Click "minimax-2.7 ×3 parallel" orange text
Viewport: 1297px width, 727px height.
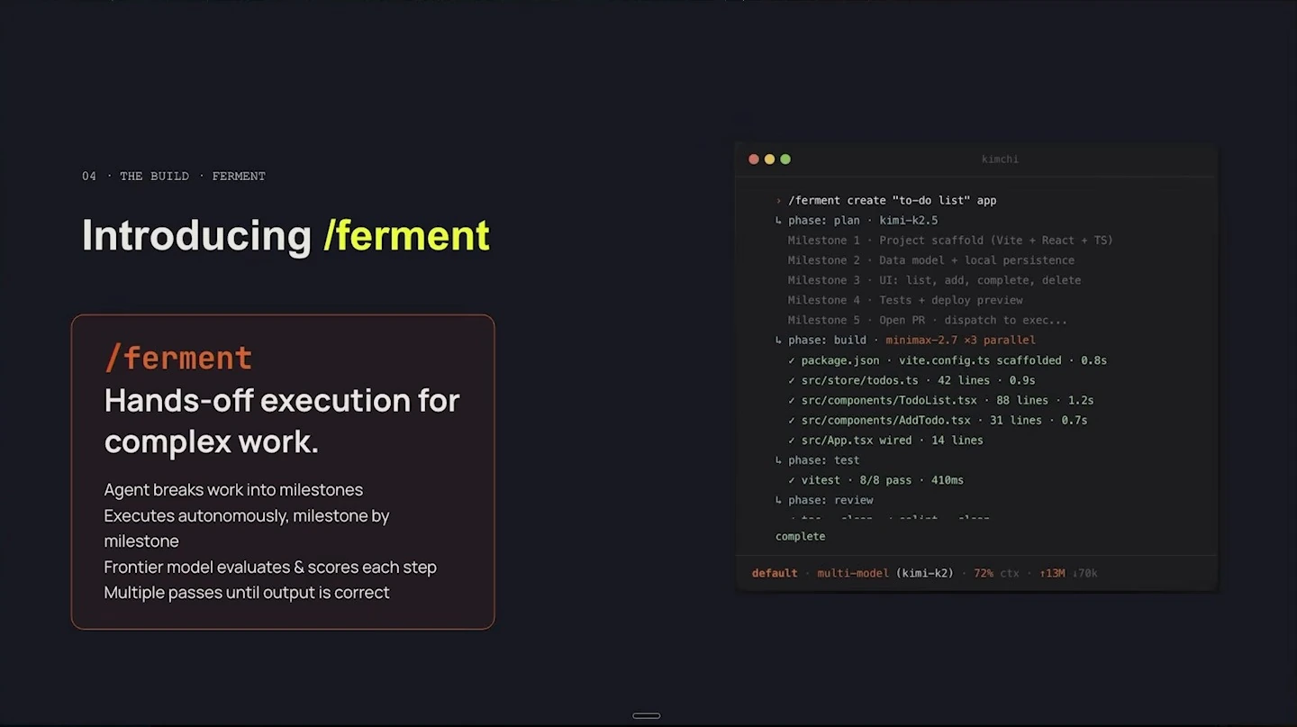point(960,341)
